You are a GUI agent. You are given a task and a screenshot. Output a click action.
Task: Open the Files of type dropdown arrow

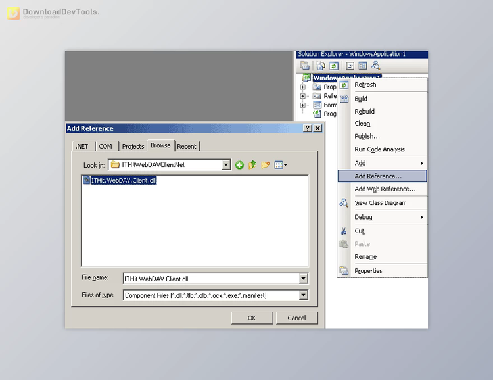[303, 295]
